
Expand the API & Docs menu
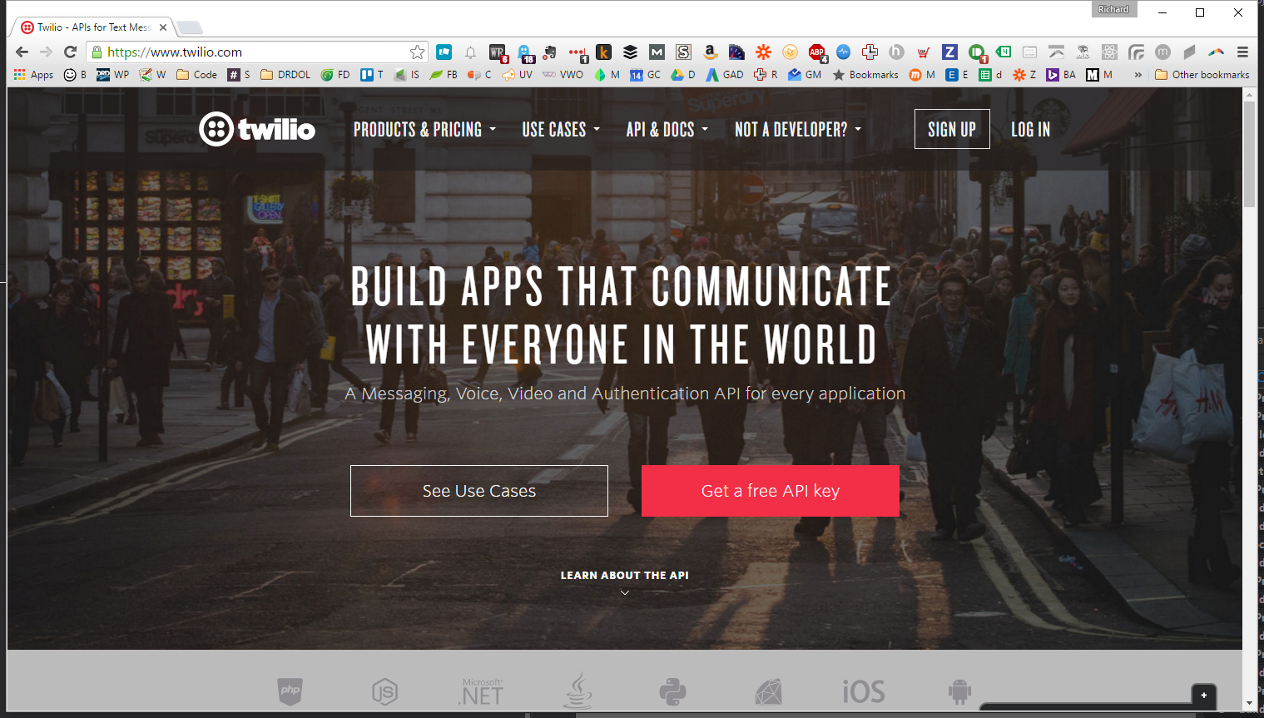point(667,130)
